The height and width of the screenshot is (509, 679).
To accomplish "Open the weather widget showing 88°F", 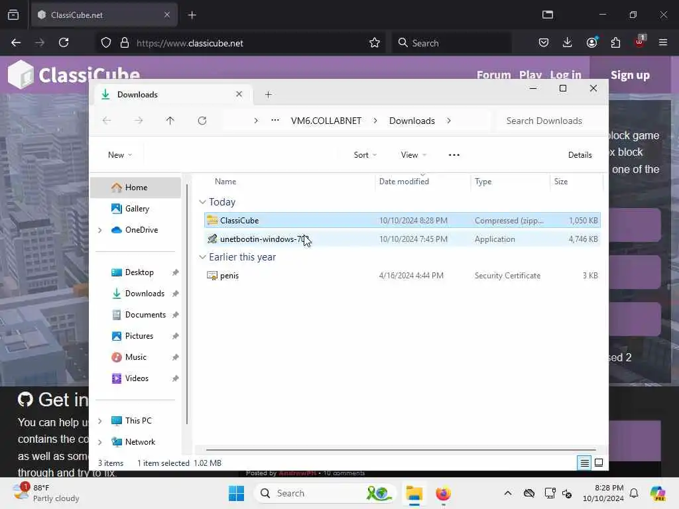I will pos(46,493).
